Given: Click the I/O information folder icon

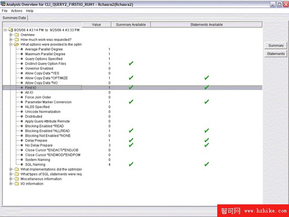Looking at the screenshot, I should click(17, 184).
